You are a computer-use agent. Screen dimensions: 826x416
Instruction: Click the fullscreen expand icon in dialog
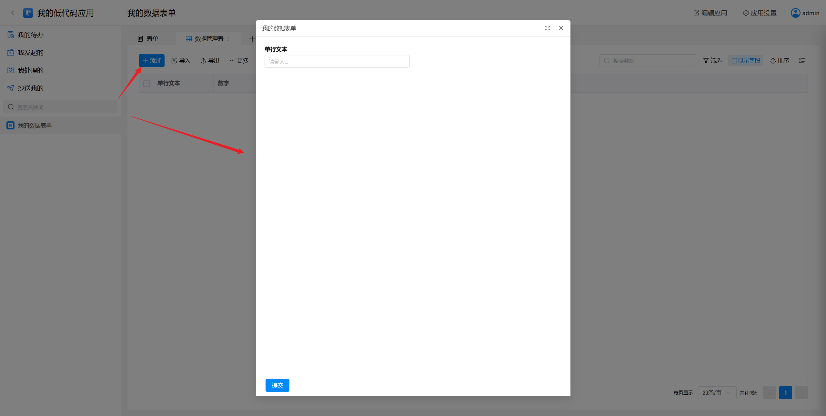coord(547,28)
